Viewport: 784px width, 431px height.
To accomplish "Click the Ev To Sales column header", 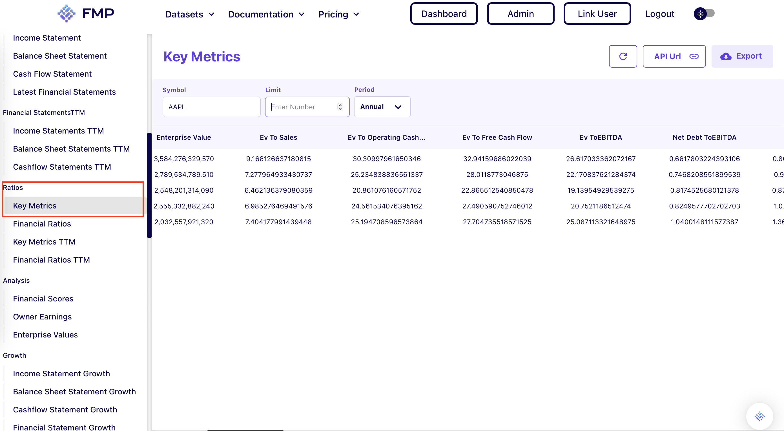I will pyautogui.click(x=278, y=137).
